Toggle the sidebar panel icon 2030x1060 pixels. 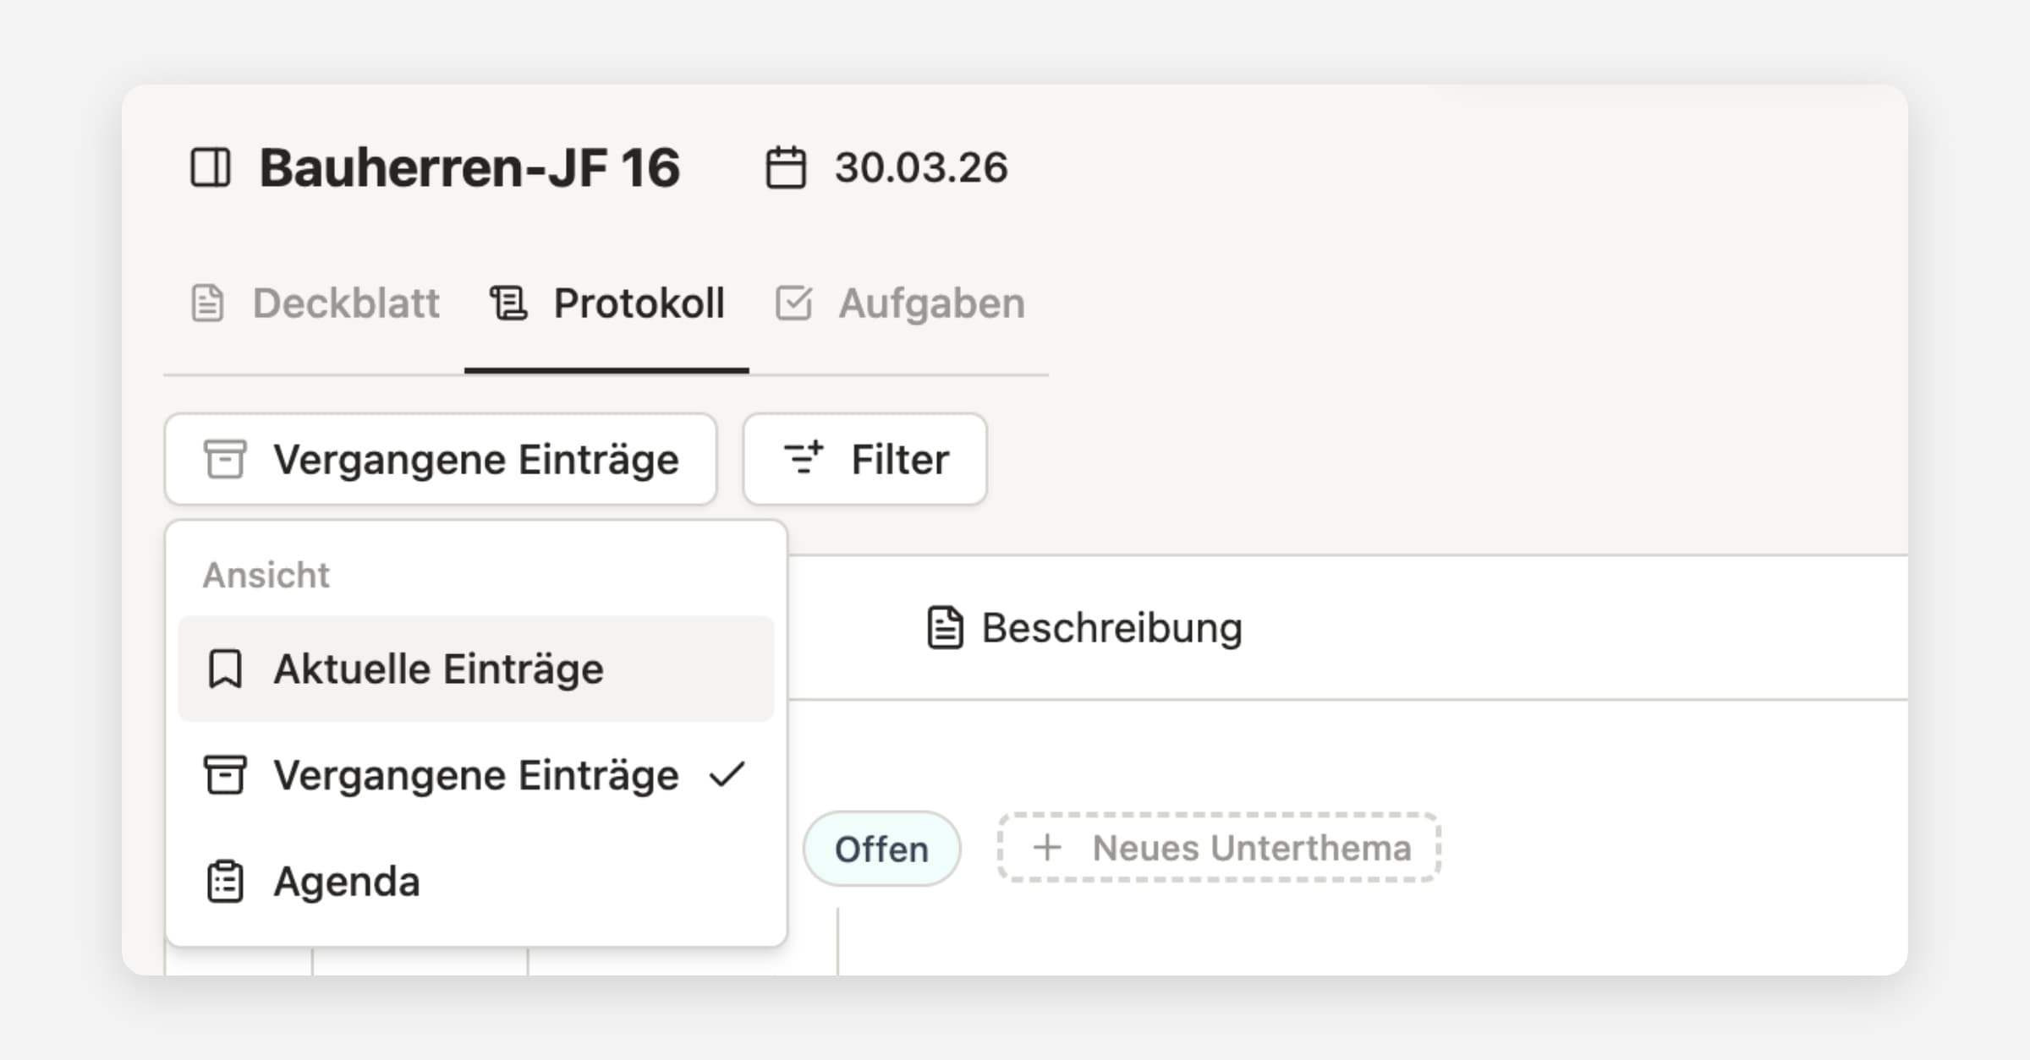pyautogui.click(x=210, y=167)
